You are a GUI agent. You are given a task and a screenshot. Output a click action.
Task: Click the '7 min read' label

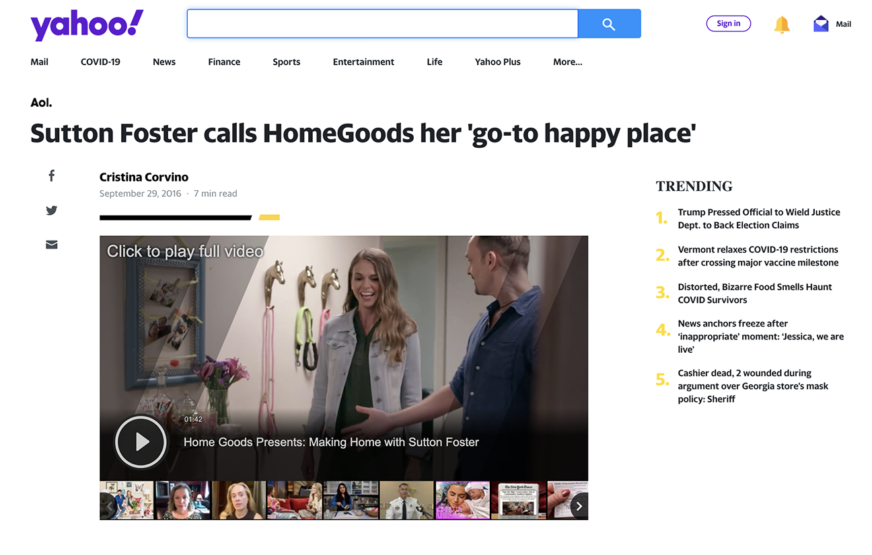215,194
